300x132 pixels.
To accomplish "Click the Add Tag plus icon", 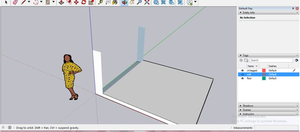I will (241, 60).
